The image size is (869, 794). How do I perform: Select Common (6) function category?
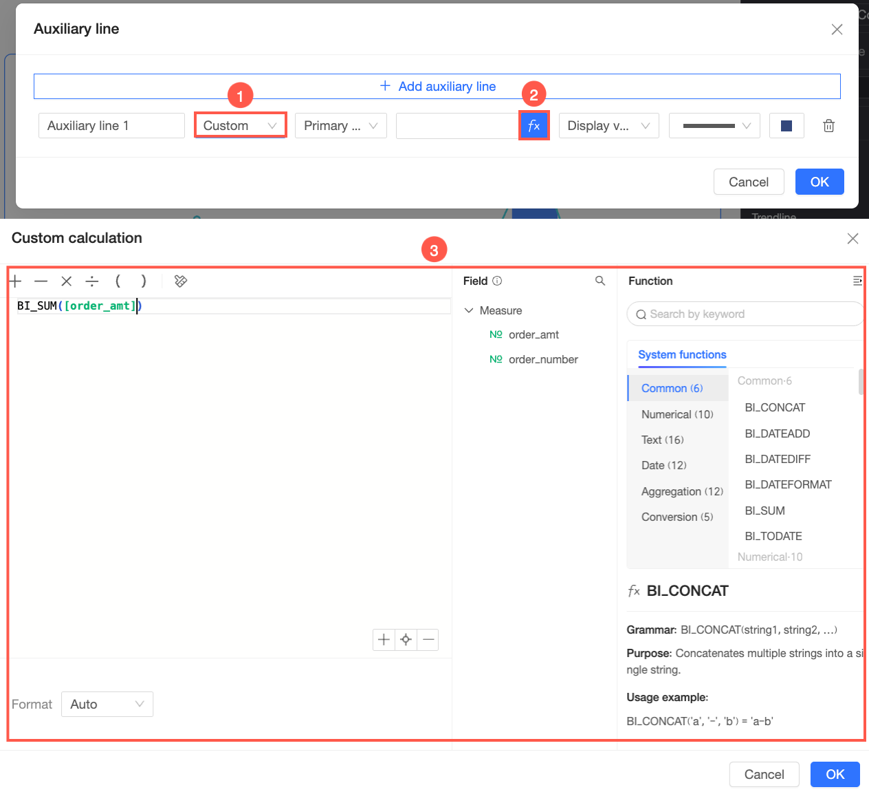[x=678, y=388]
